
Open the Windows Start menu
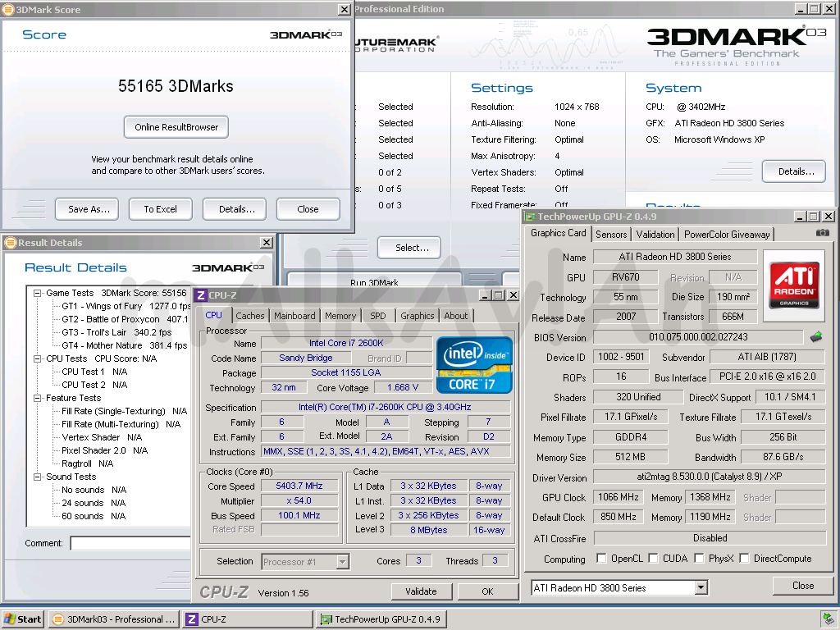(22, 619)
